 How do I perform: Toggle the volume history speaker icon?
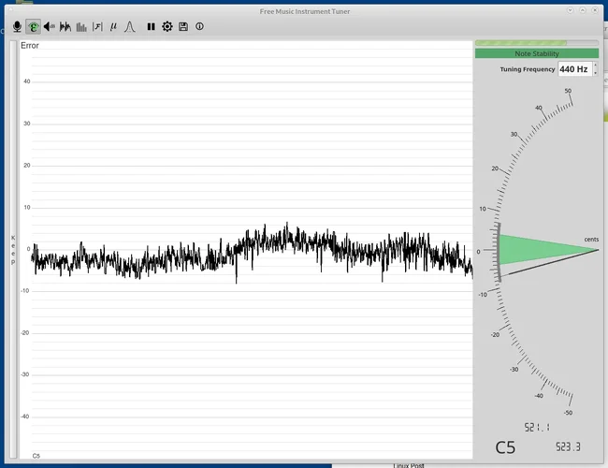pyautogui.click(x=49, y=26)
